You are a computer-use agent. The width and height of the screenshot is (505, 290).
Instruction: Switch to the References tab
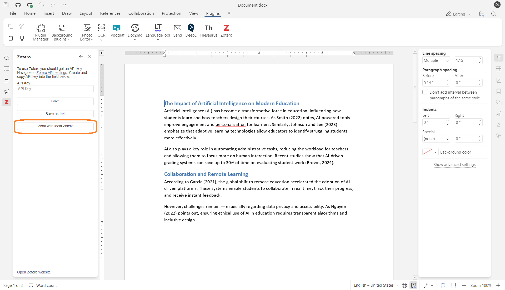pos(110,13)
